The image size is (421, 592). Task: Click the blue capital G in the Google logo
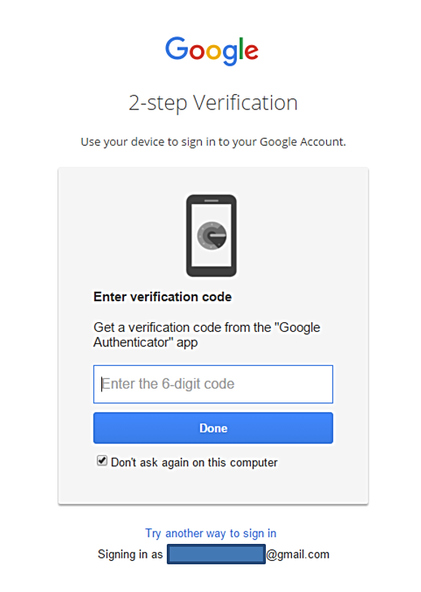(177, 48)
